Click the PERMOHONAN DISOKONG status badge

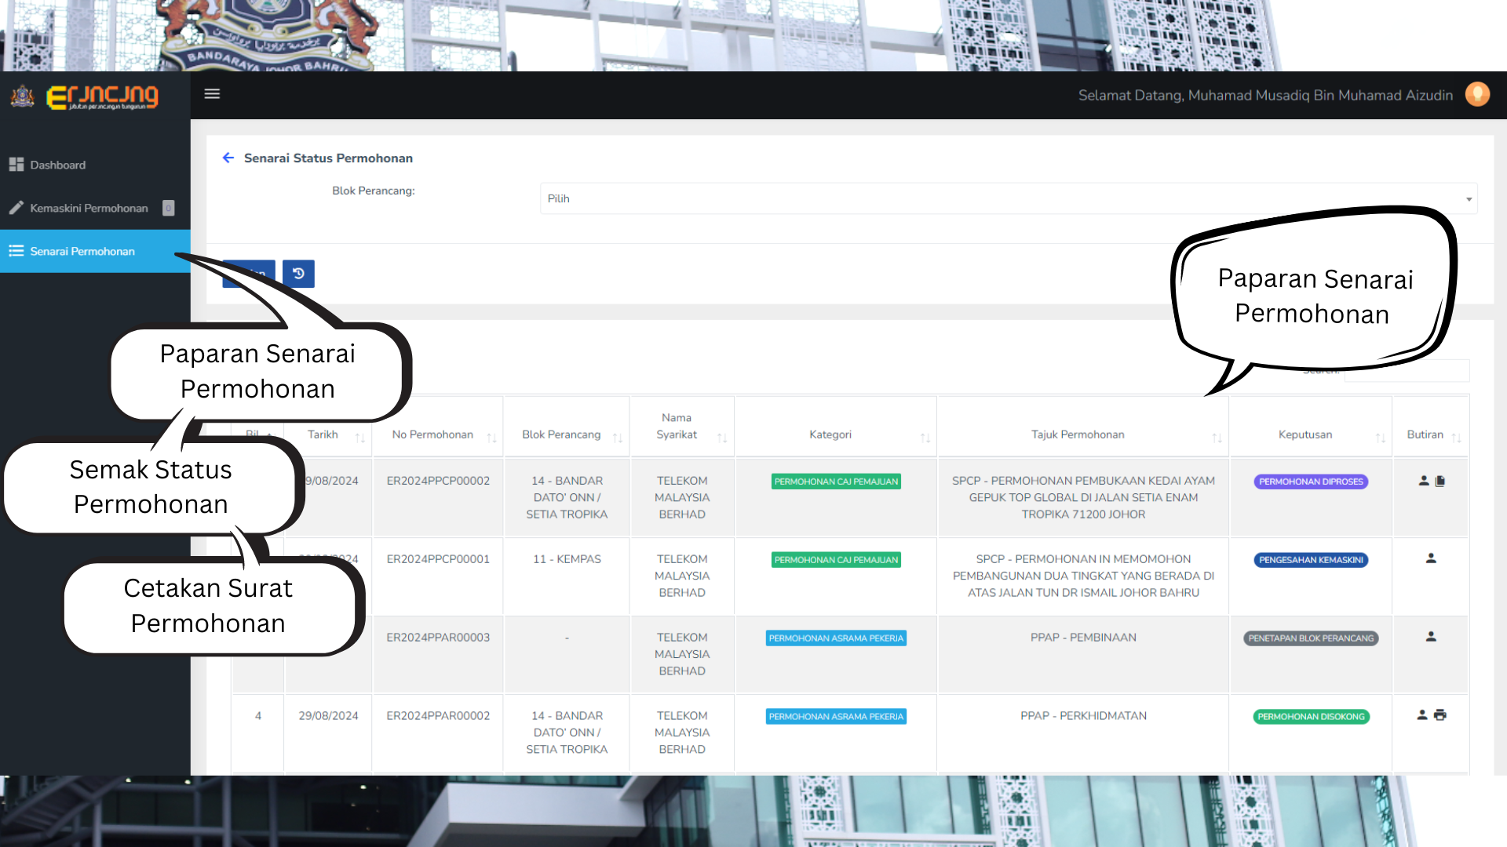[1311, 717]
